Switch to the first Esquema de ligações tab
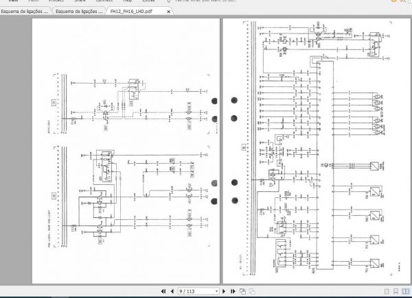 click(x=25, y=12)
